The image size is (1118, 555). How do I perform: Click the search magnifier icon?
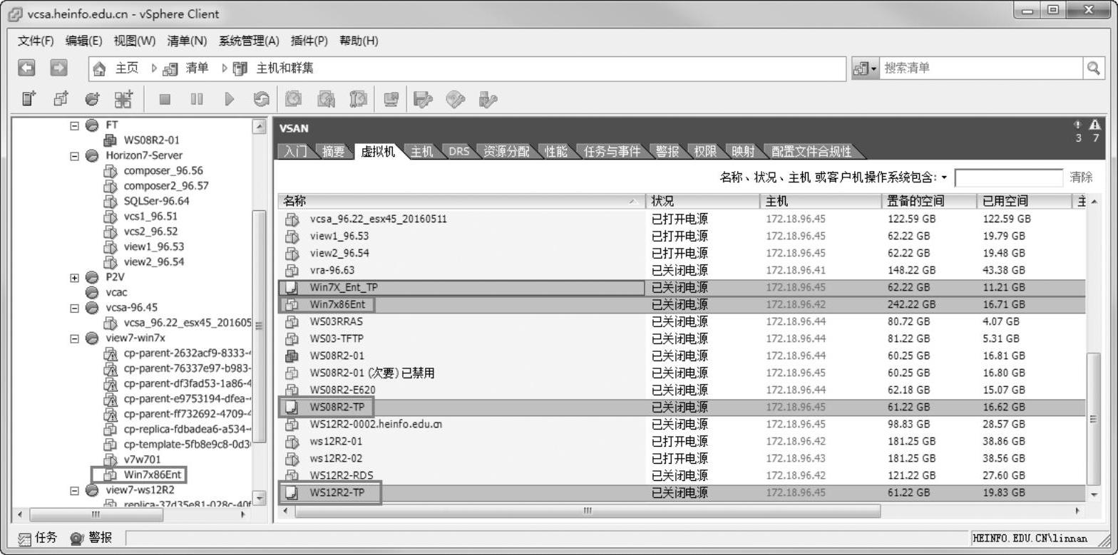coord(1093,68)
